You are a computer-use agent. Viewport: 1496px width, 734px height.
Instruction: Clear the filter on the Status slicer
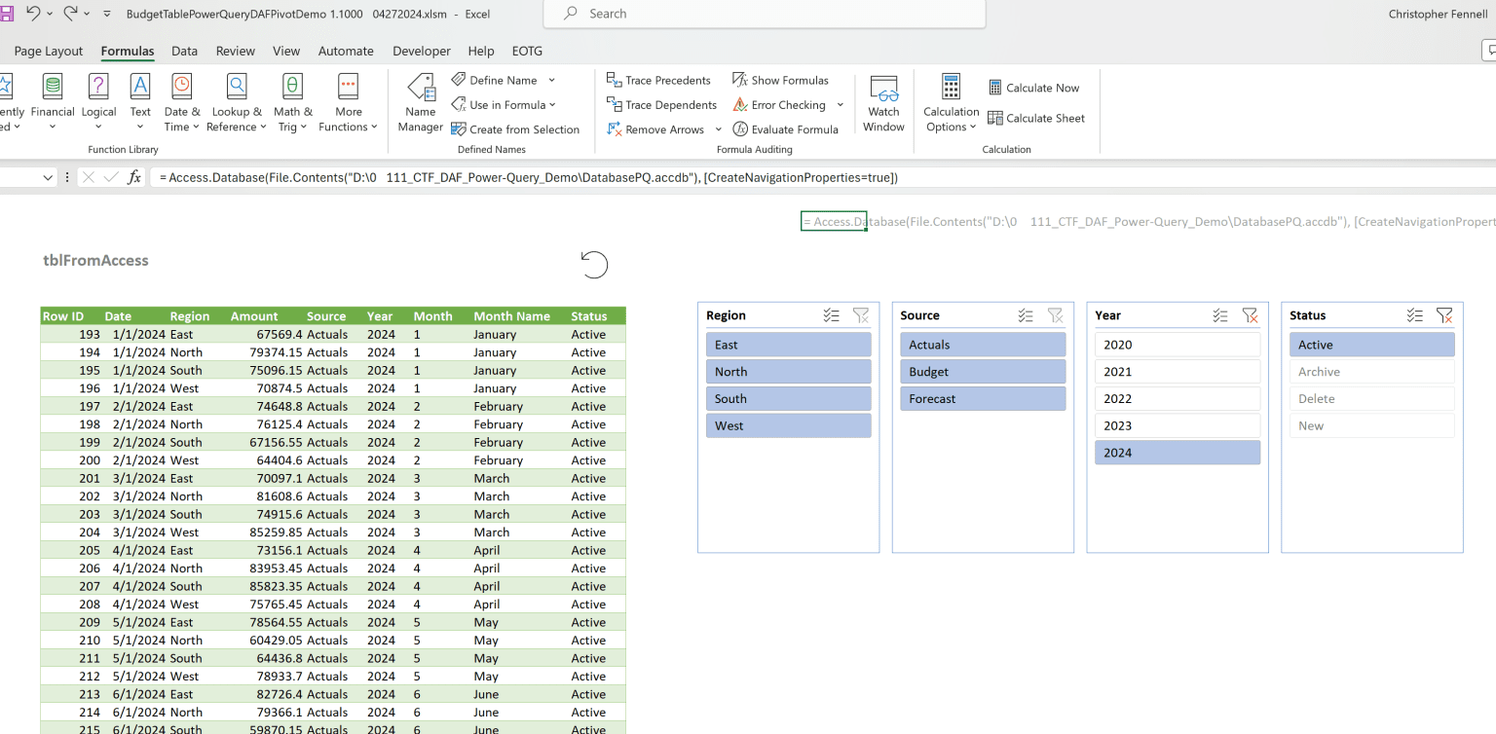[1444, 314]
